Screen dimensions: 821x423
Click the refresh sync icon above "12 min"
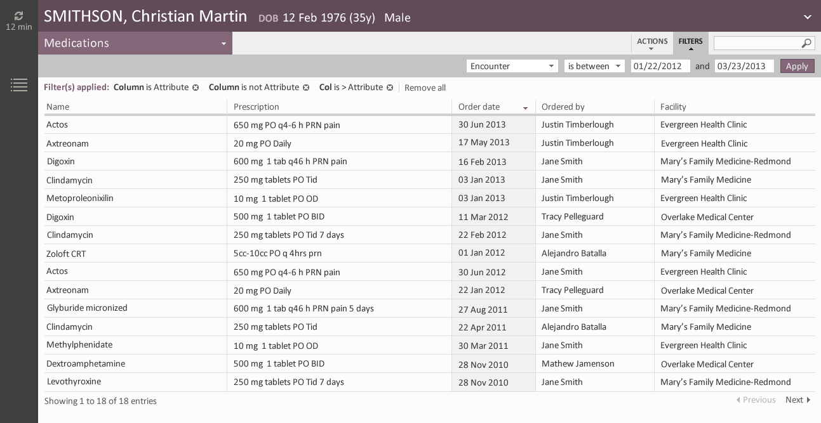[18, 16]
